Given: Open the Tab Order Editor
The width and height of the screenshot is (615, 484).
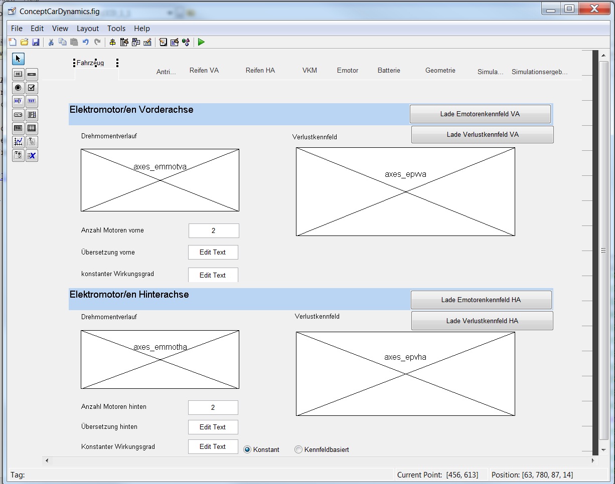Looking at the screenshot, I should click(136, 42).
